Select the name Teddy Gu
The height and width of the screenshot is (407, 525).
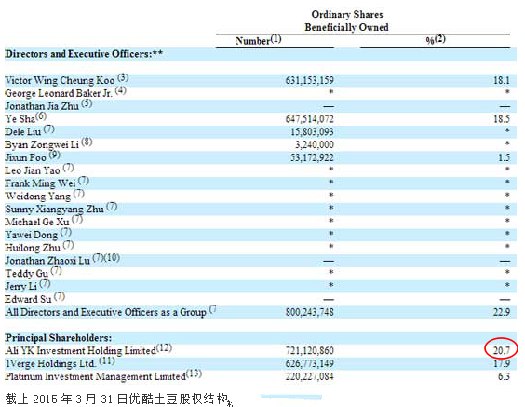tap(26, 274)
